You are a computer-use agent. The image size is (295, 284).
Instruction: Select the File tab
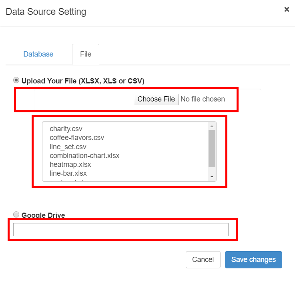[86, 54]
